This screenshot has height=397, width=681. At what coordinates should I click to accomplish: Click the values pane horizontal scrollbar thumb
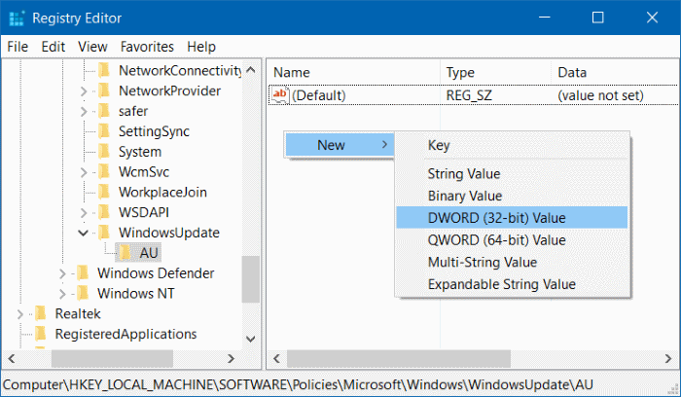[399, 359]
